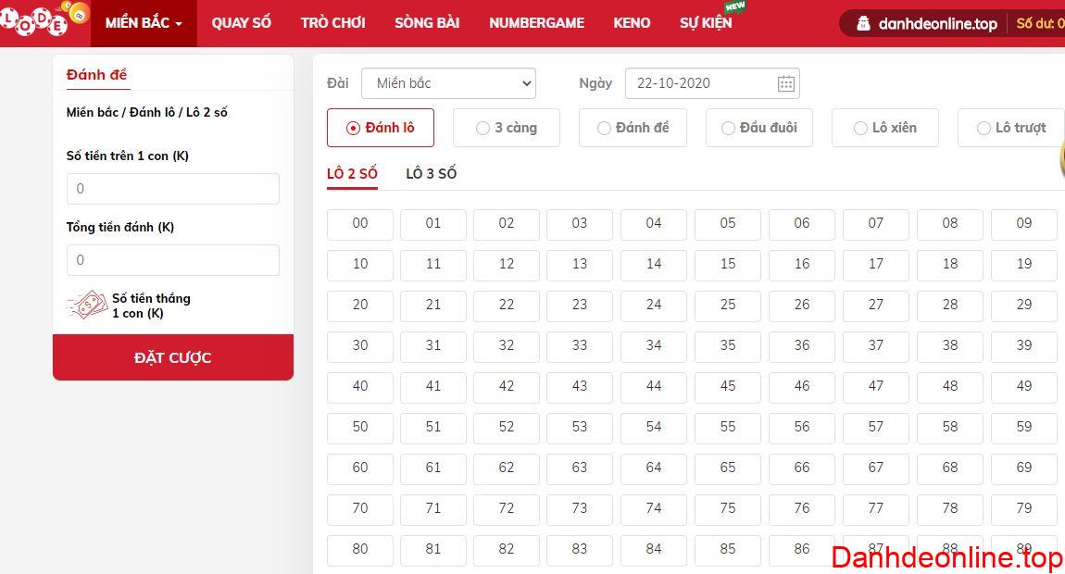Open the Đài Miền bắc dropdown
This screenshot has height=574, width=1065.
click(x=448, y=83)
